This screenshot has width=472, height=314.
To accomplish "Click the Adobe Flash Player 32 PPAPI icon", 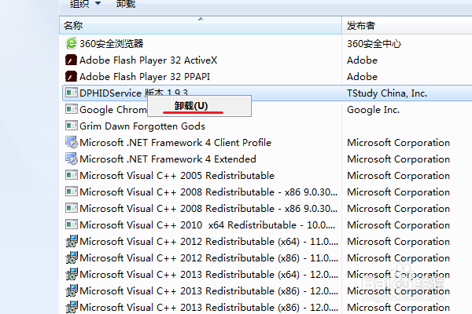I will [71, 77].
